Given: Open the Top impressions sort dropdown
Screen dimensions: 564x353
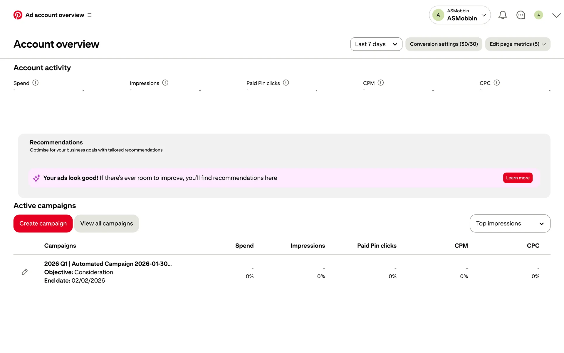Looking at the screenshot, I should [510, 224].
